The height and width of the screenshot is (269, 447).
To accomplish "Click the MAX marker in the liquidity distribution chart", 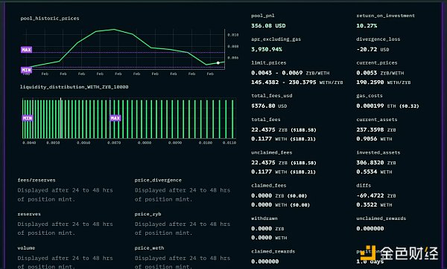I will point(115,118).
